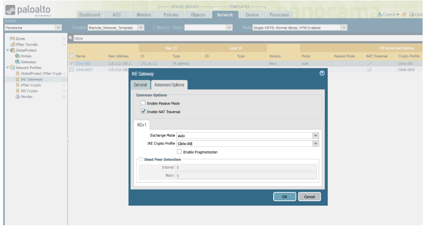The image size is (423, 227).
Task: Select the Citrix-IKE2 row checkbox
Action: pyautogui.click(x=71, y=69)
